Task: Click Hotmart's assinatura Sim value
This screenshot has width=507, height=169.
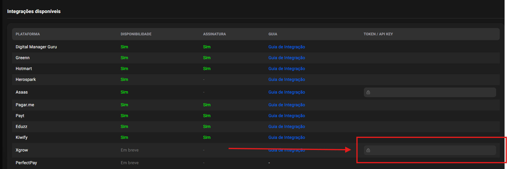Action: click(207, 69)
